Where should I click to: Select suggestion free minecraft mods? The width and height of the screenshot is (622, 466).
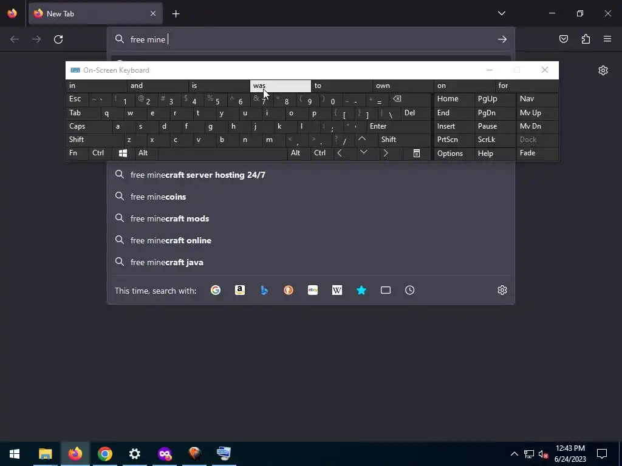[x=310, y=218]
